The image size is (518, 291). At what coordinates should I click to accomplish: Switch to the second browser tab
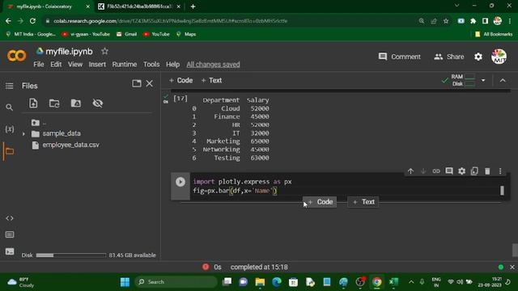[x=139, y=6]
